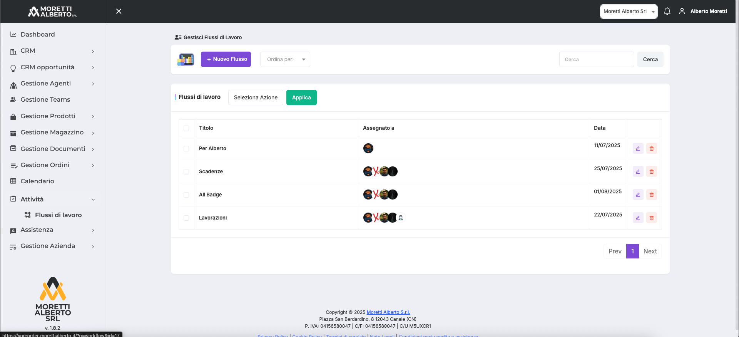Toggle the select-all checkbox in table header
The image size is (739, 337).
click(x=186, y=128)
